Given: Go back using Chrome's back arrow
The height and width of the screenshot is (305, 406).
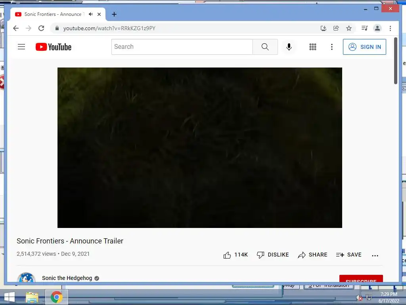Looking at the screenshot, I should [x=16, y=28].
